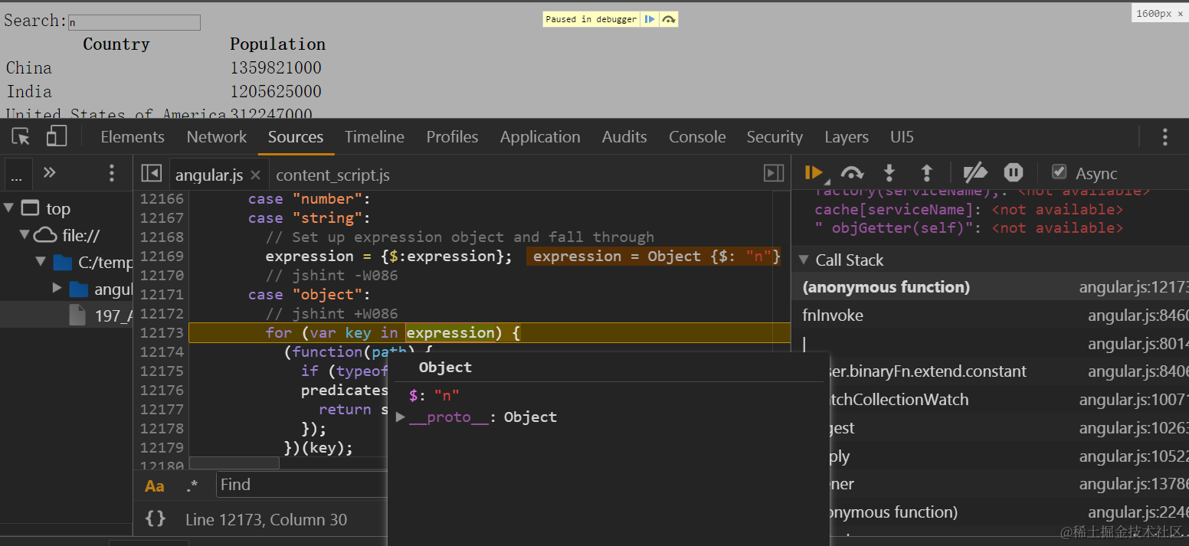The width and height of the screenshot is (1189, 546).
Task: Uncheck the Async checkbox
Action: pos(1060,172)
